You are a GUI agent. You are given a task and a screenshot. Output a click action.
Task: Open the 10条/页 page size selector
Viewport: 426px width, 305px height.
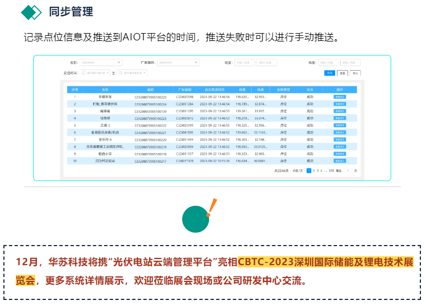(298, 170)
